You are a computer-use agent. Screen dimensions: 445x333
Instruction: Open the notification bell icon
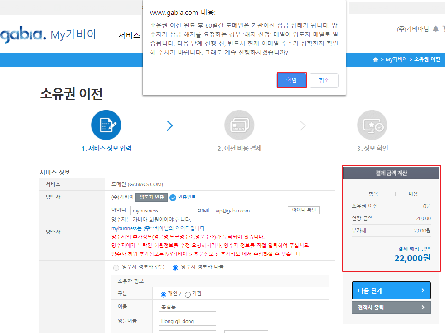(435, 29)
